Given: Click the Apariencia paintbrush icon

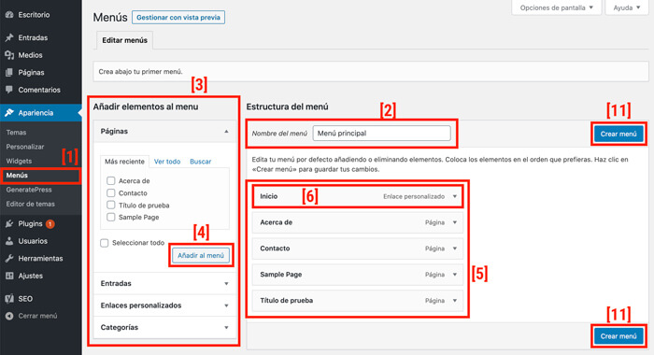Looking at the screenshot, I should (x=9, y=113).
